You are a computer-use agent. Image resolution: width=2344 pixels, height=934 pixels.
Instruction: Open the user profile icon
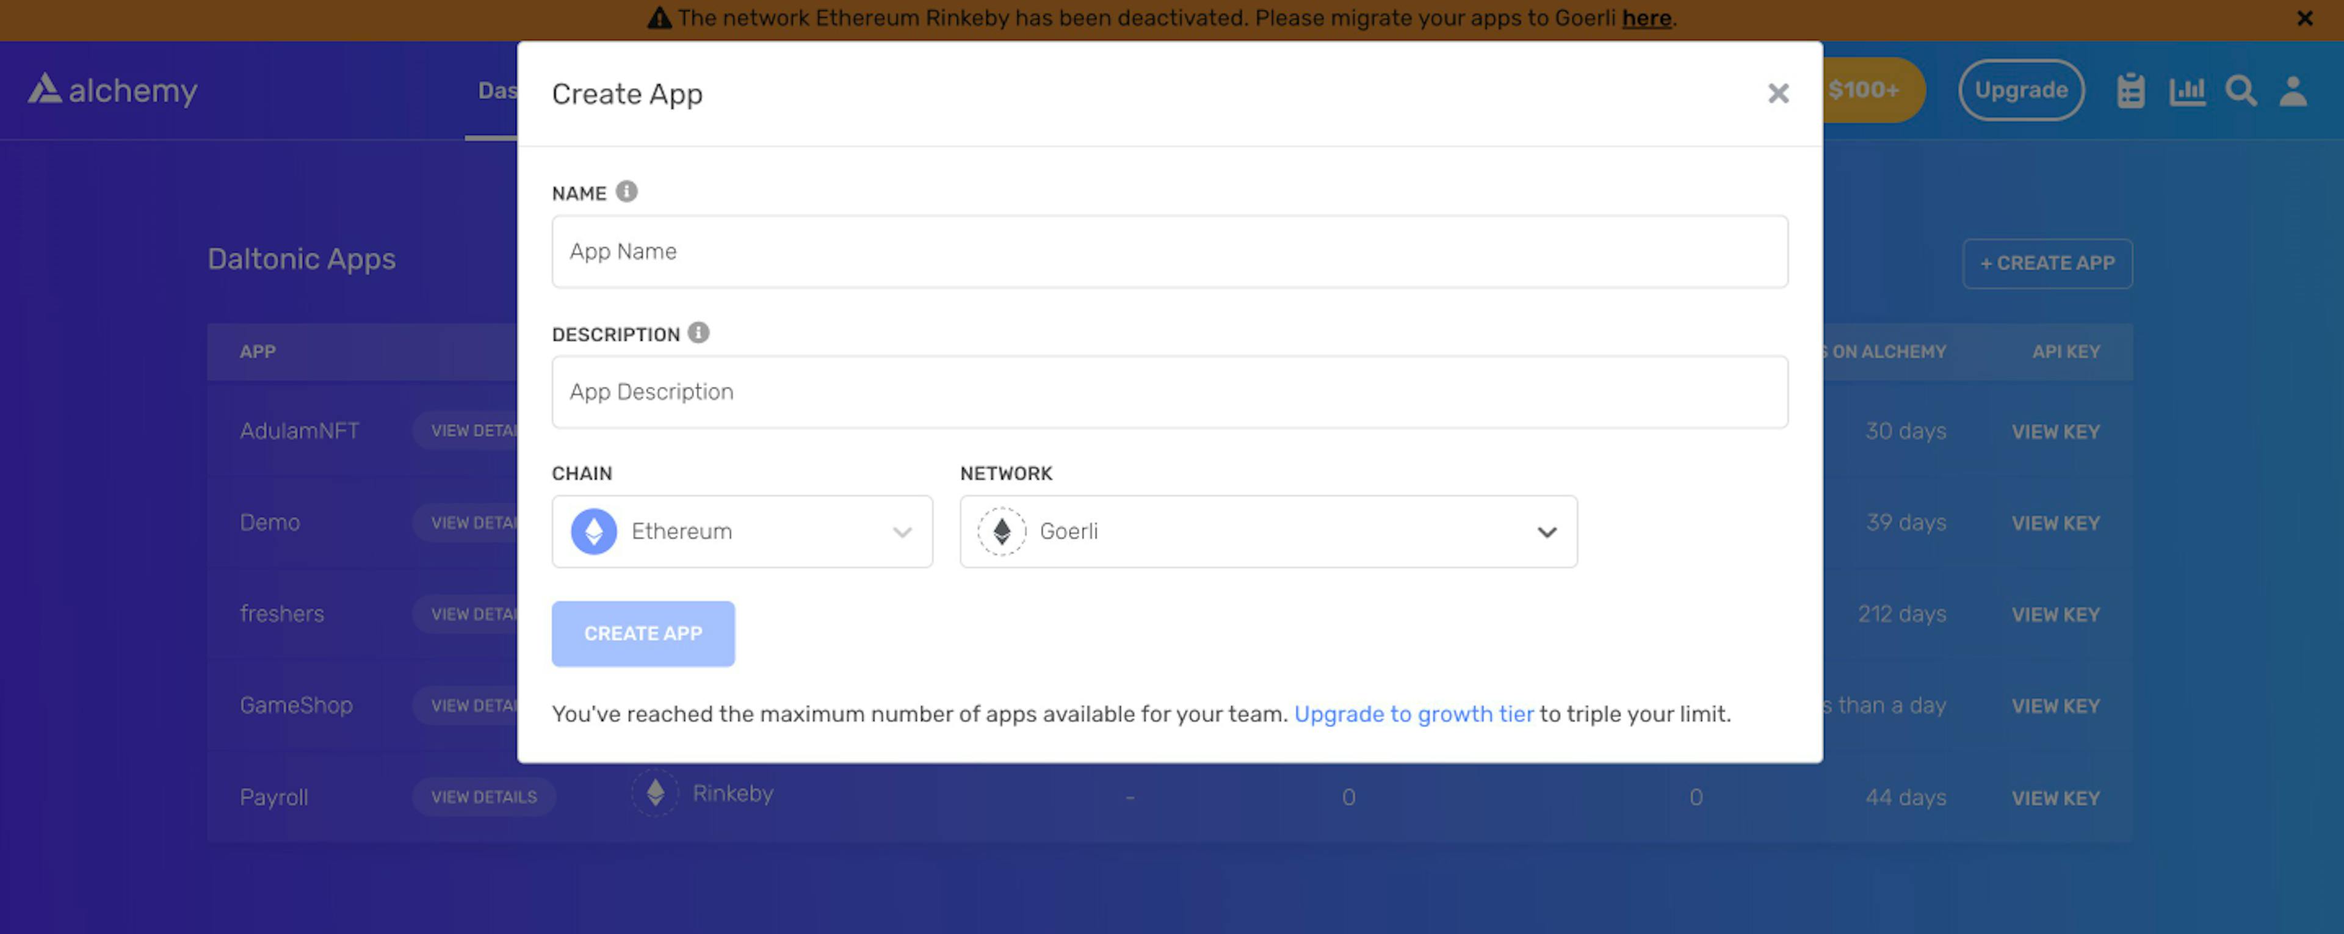2293,90
